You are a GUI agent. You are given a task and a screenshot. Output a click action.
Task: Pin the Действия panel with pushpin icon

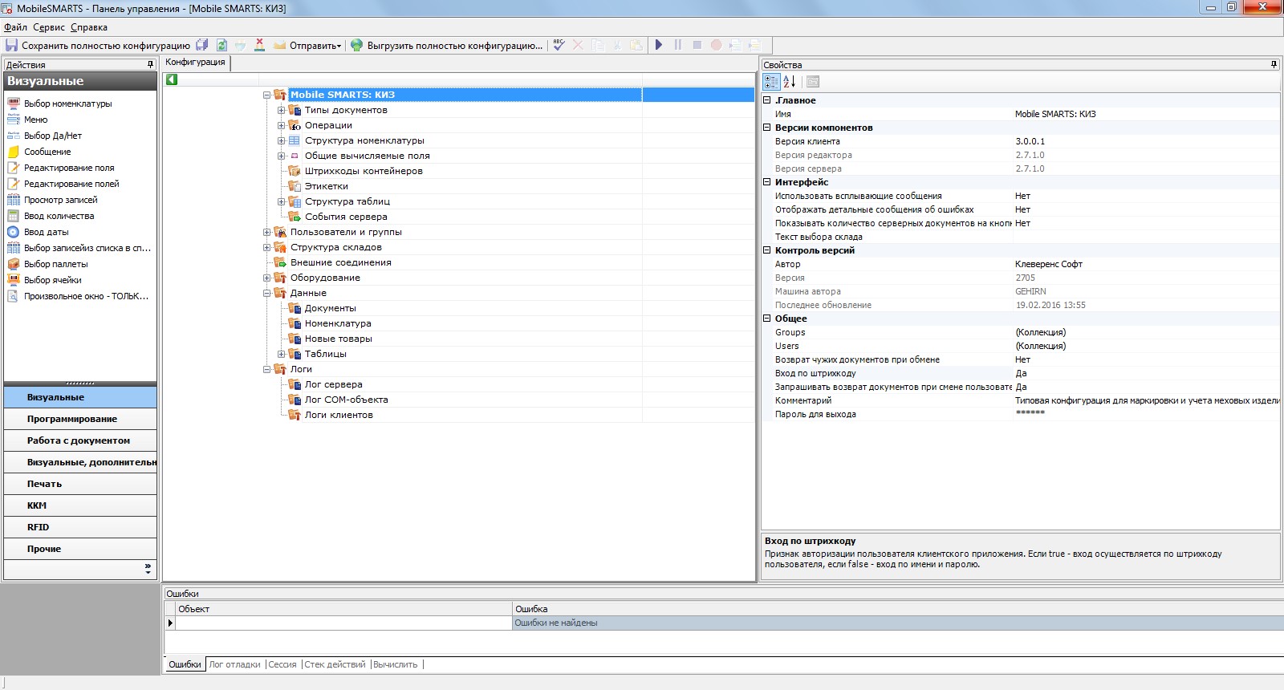pyautogui.click(x=150, y=64)
